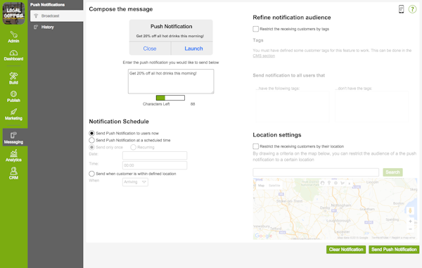Zoom in the map with plus button

click(x=410, y=221)
